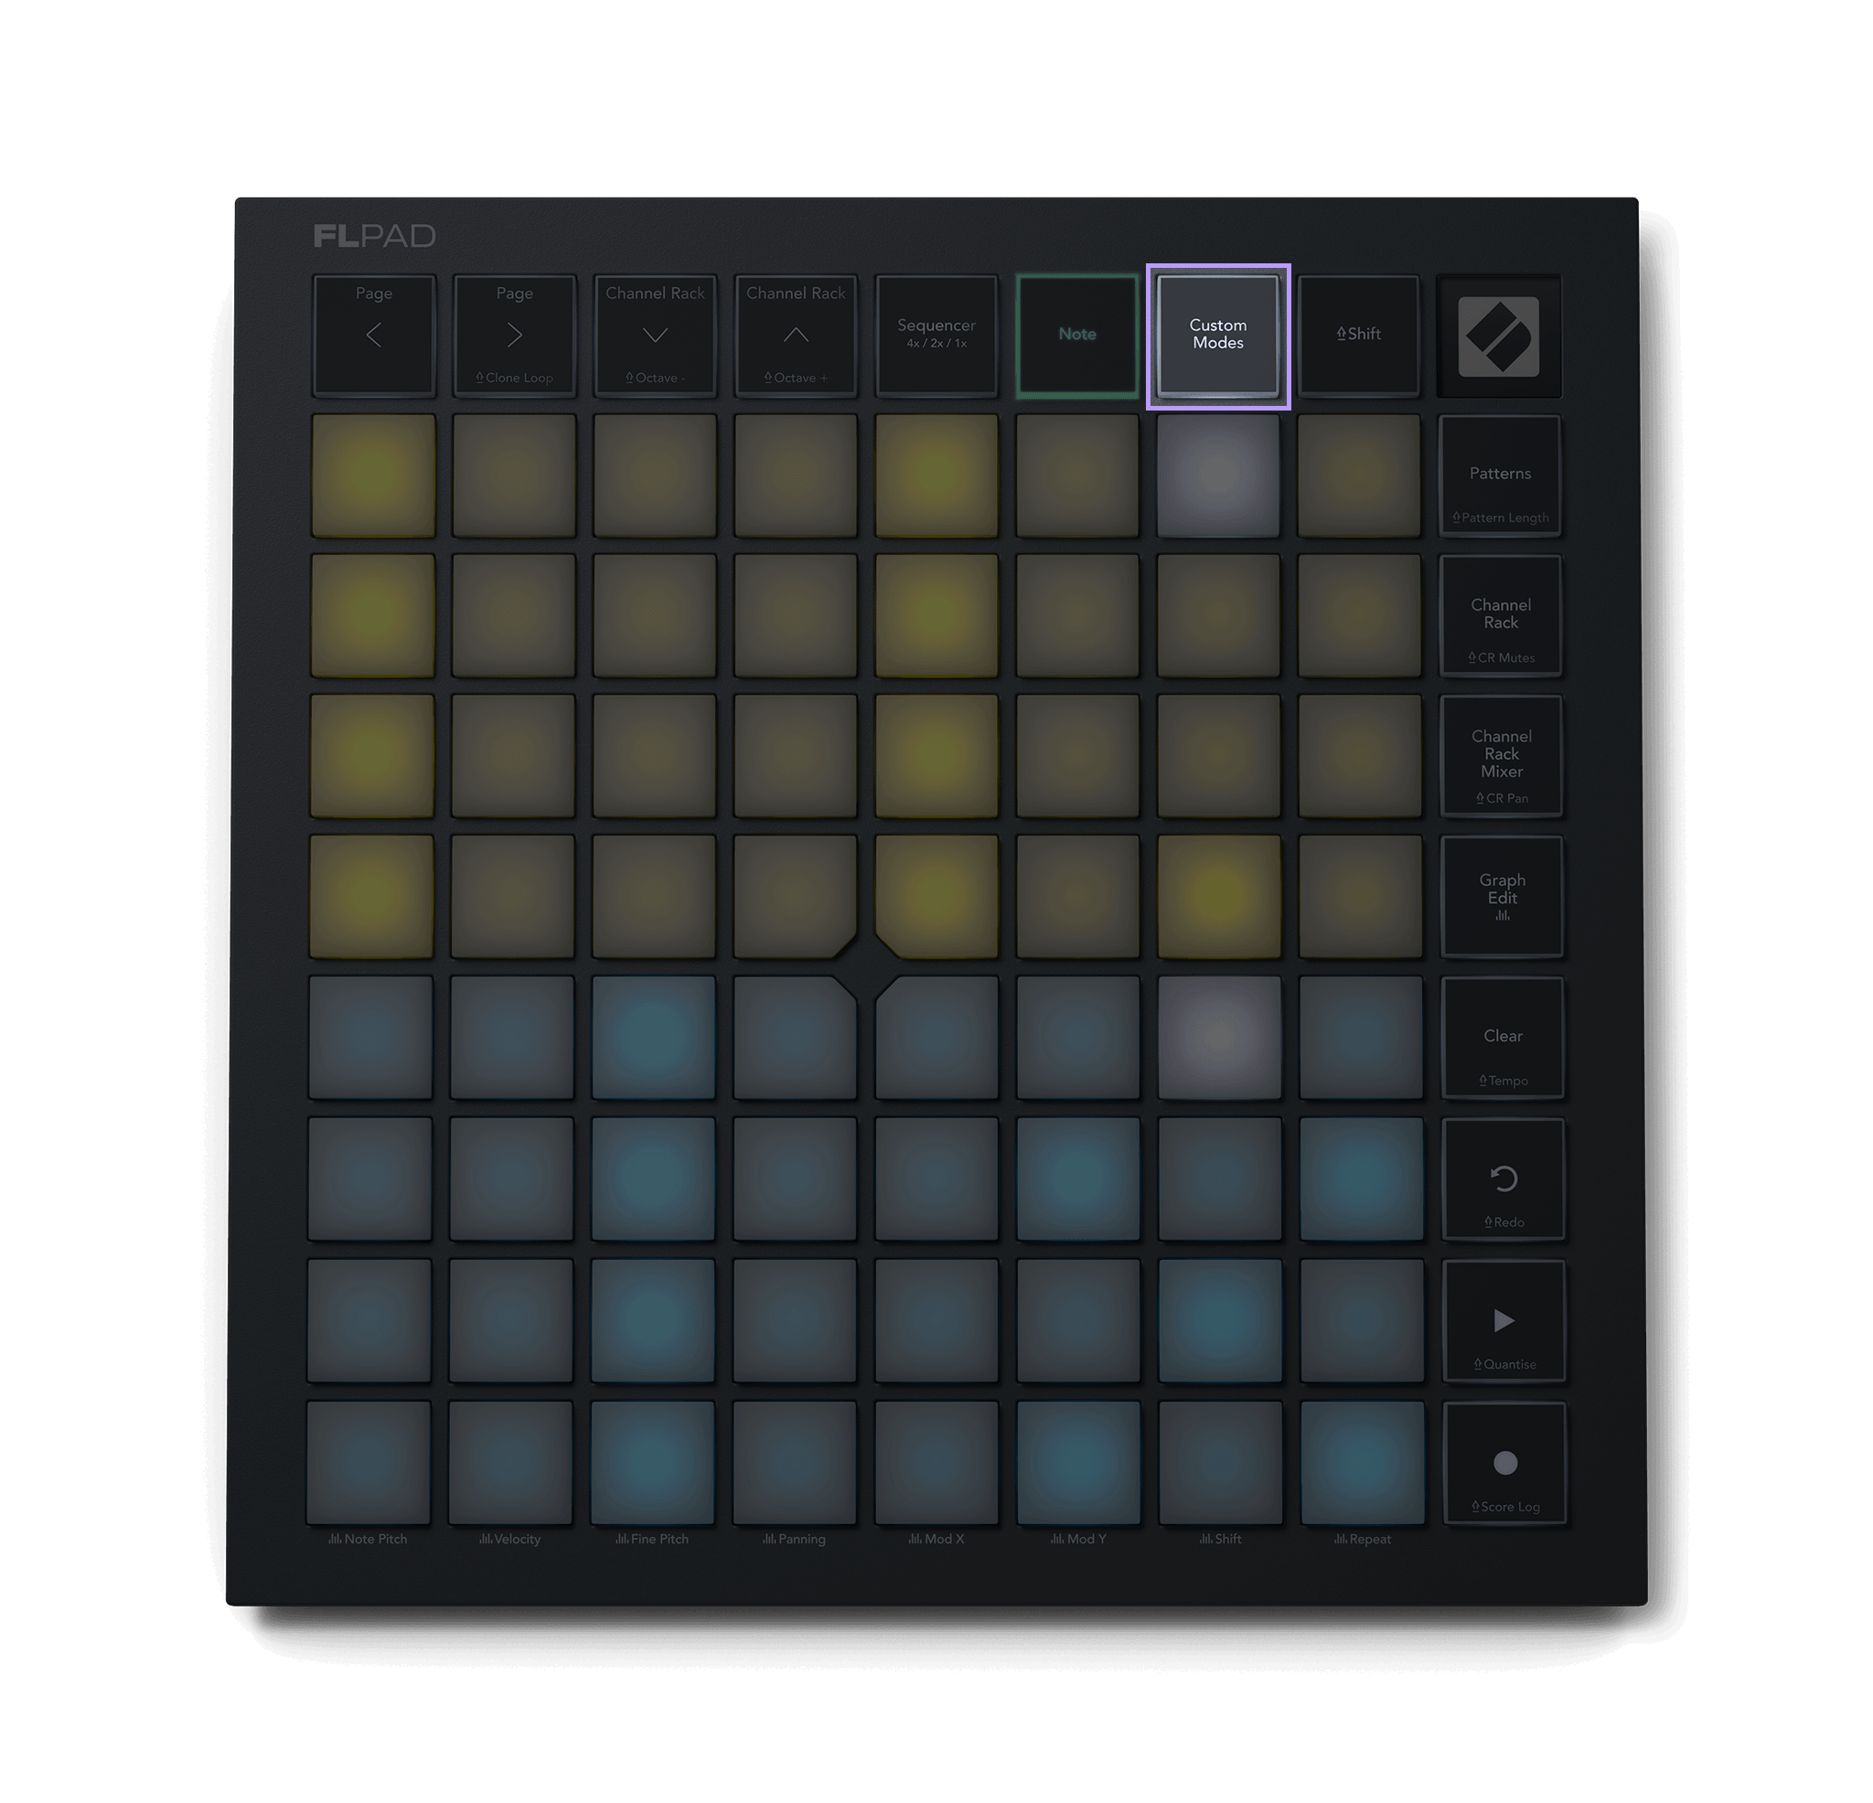Tap the pad above Mod X label
Image resolution: width=1873 pixels, height=1803 pixels.
936,1463
